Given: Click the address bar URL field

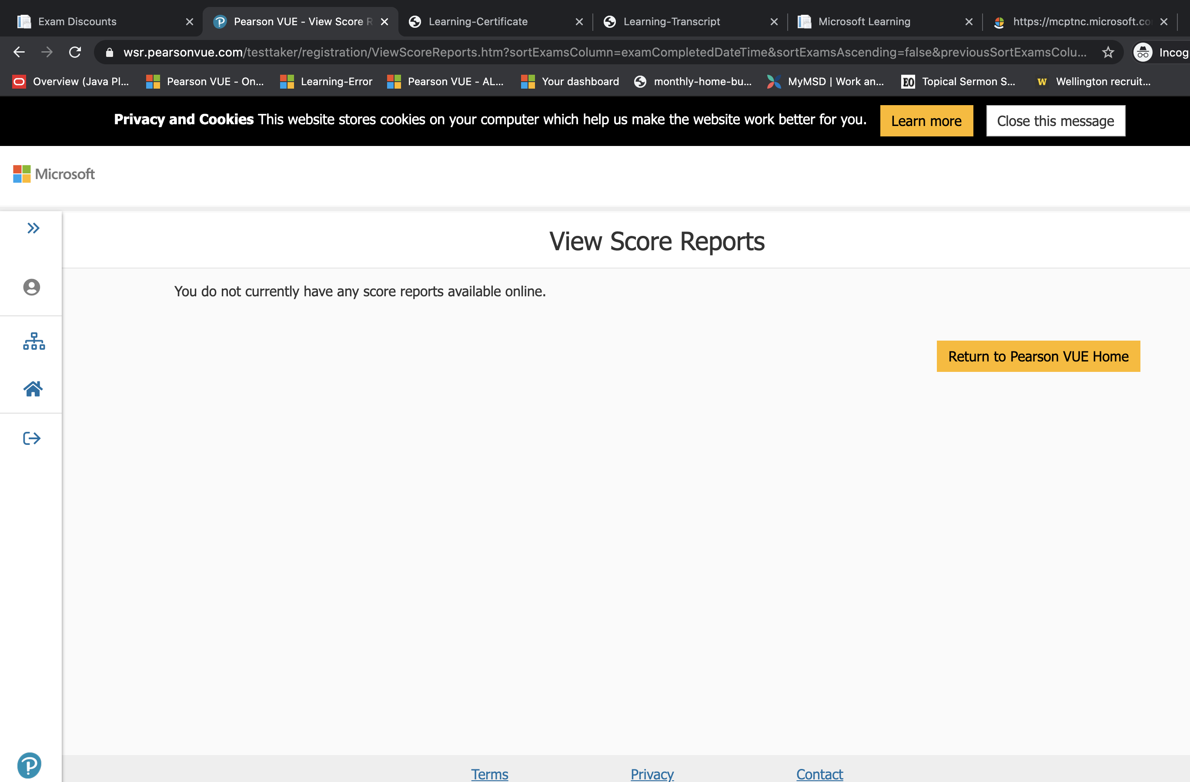Looking at the screenshot, I should point(605,52).
